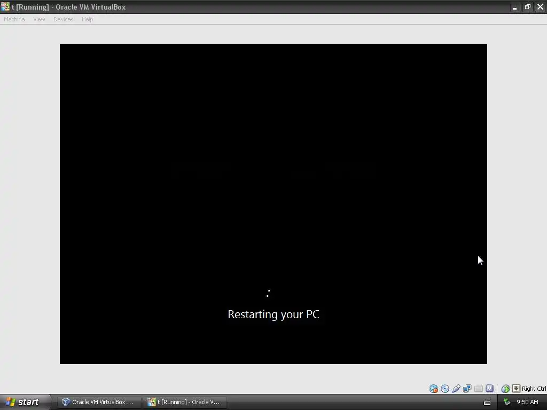Click the green system tray icon
This screenshot has height=410, width=547.
click(507, 402)
